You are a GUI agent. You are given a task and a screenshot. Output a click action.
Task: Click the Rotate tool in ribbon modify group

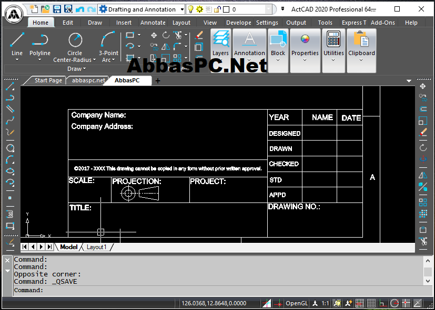coord(166,35)
